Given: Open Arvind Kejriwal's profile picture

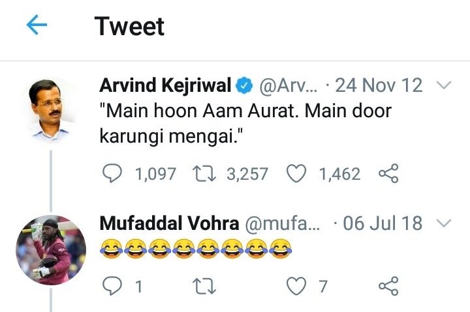Looking at the screenshot, I should pos(51,107).
